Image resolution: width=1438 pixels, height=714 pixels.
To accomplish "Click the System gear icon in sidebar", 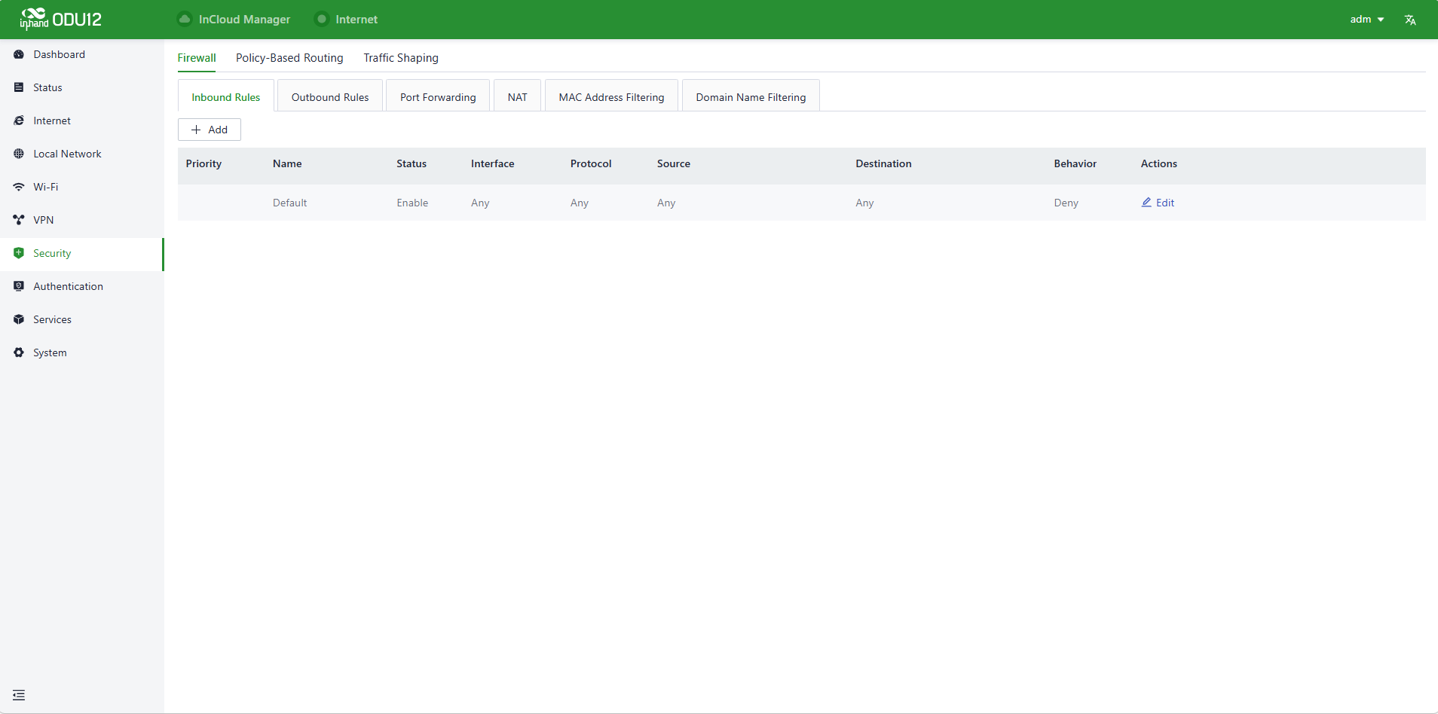I will 19,352.
